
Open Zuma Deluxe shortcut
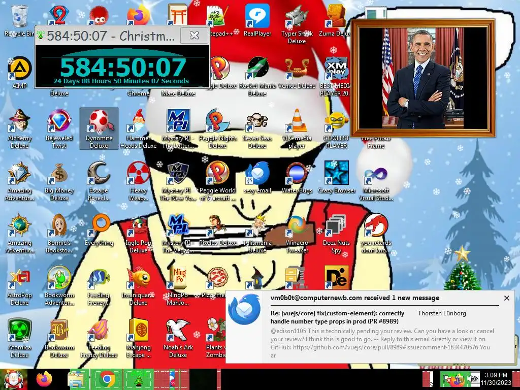[x=335, y=20]
